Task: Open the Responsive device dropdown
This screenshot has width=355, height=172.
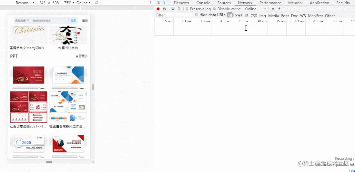Action: coord(25,3)
